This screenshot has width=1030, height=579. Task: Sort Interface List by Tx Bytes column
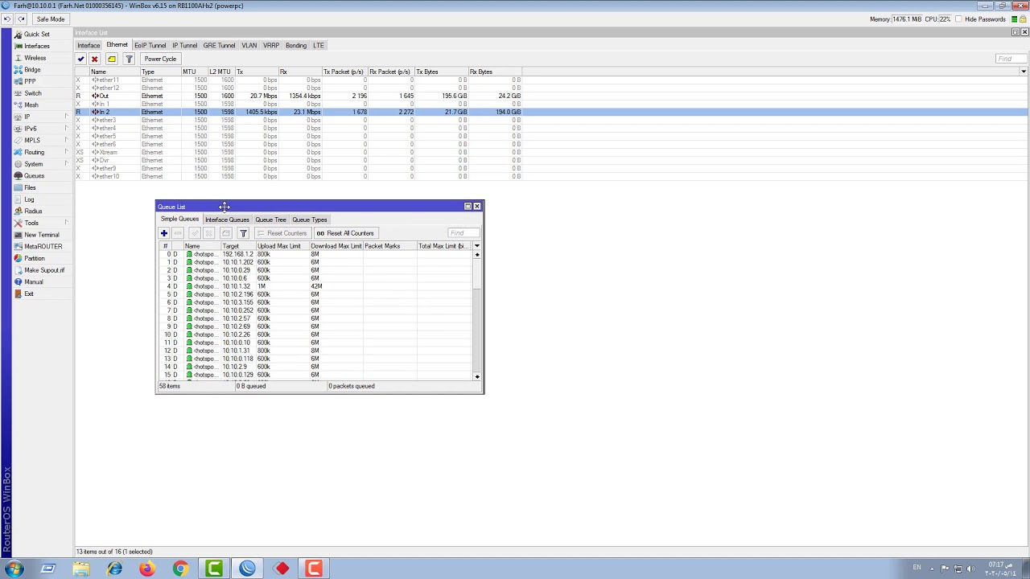pyautogui.click(x=440, y=72)
